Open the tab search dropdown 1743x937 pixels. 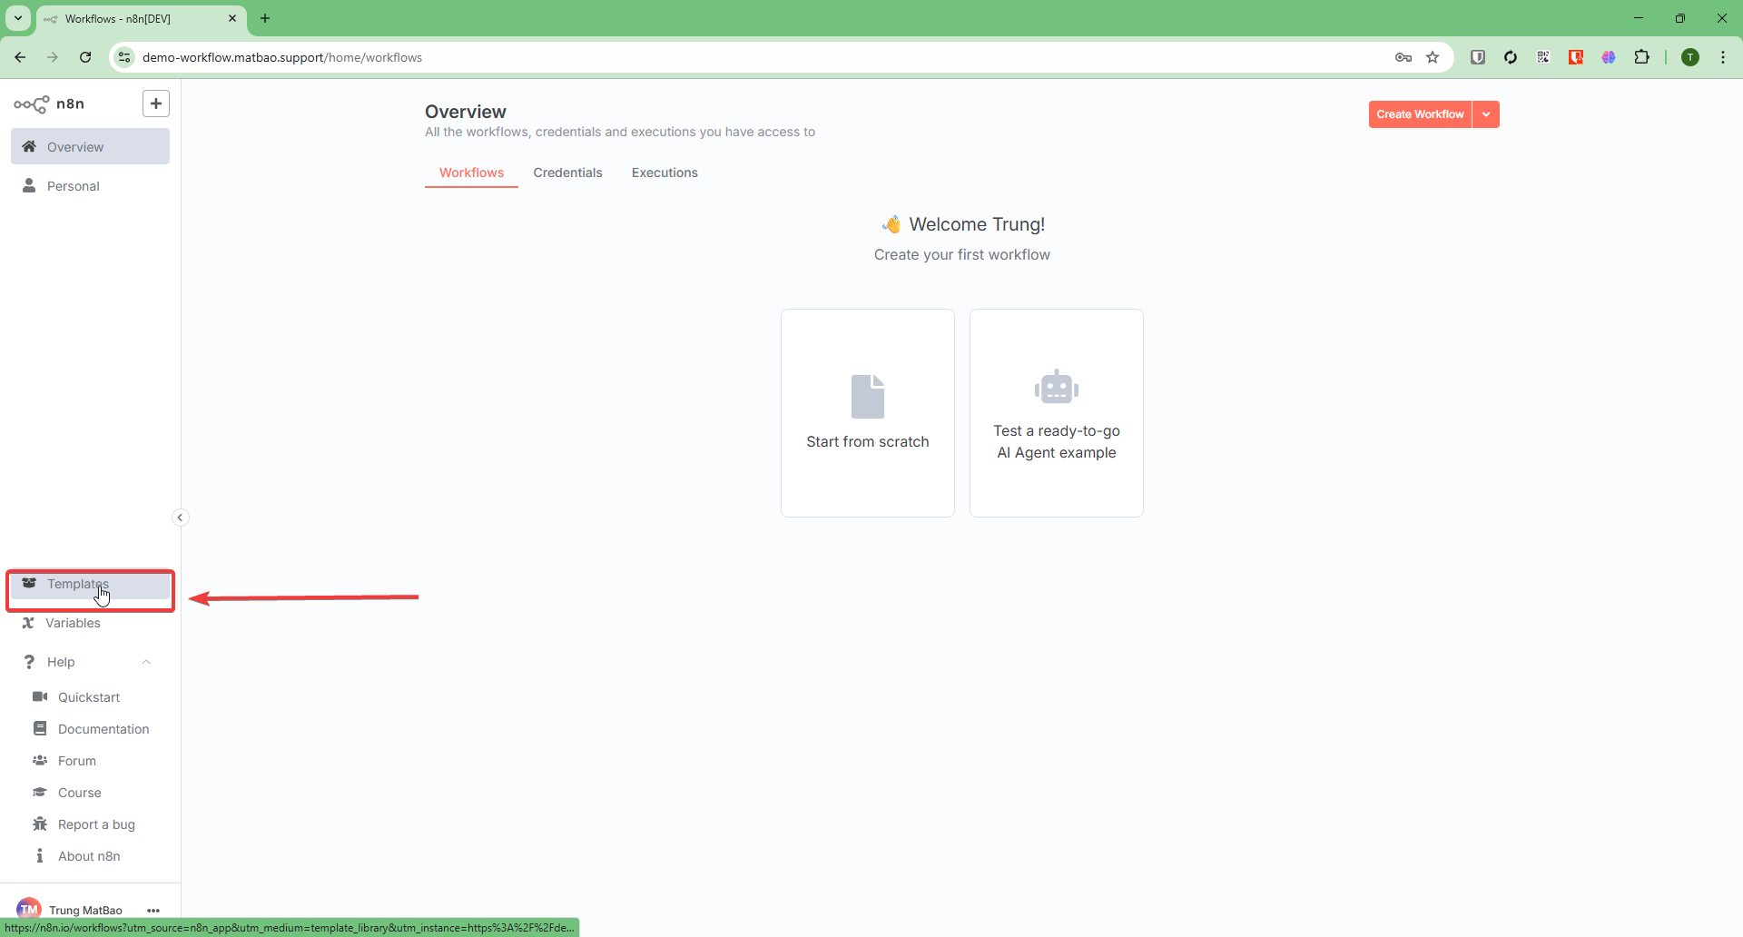click(18, 18)
